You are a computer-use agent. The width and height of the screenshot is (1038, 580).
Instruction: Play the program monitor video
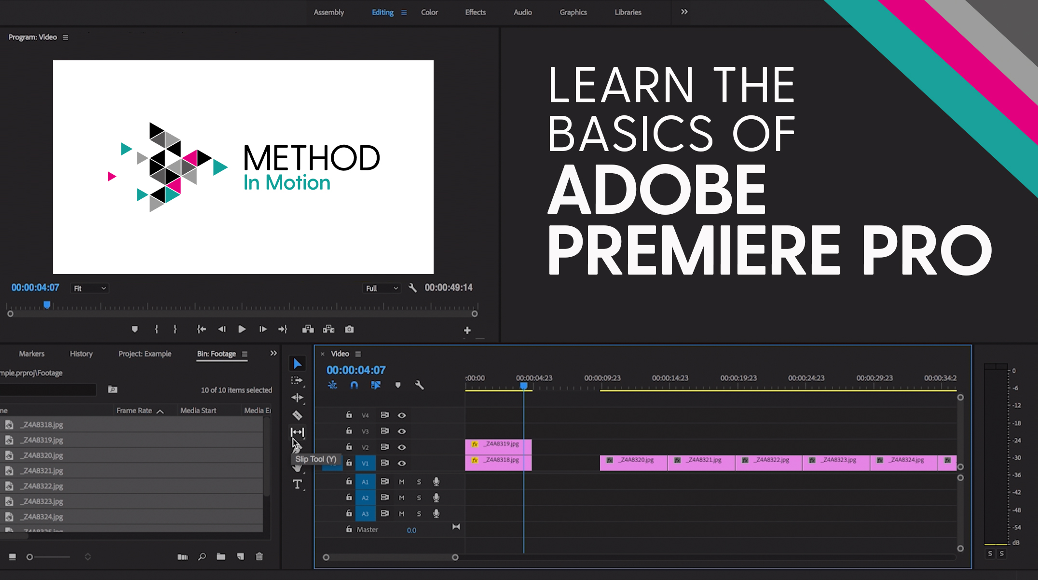pos(242,329)
